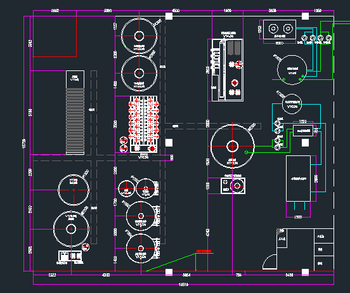Select the 10775 vertical dimension on left edge
This screenshot has width=350, height=293.
[24, 143]
